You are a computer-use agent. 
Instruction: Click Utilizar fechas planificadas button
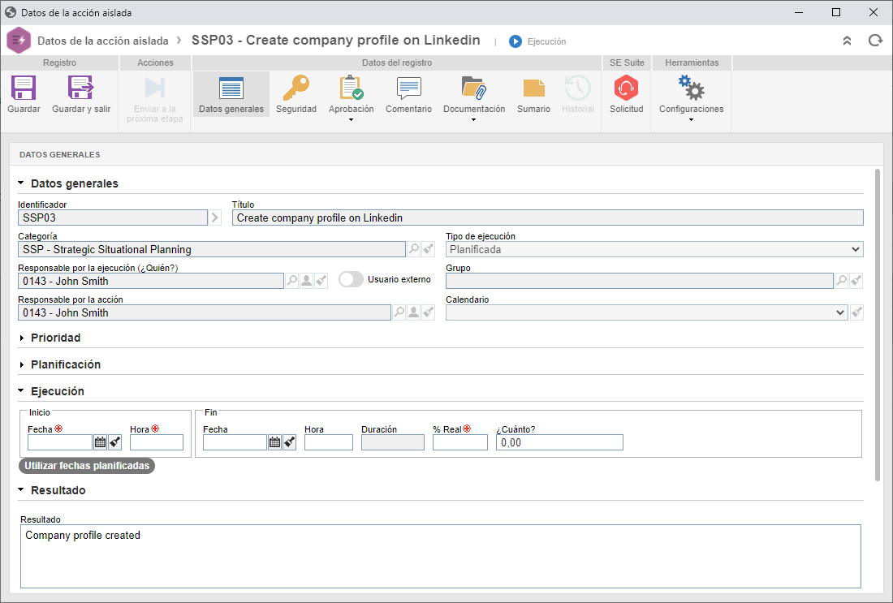[87, 466]
